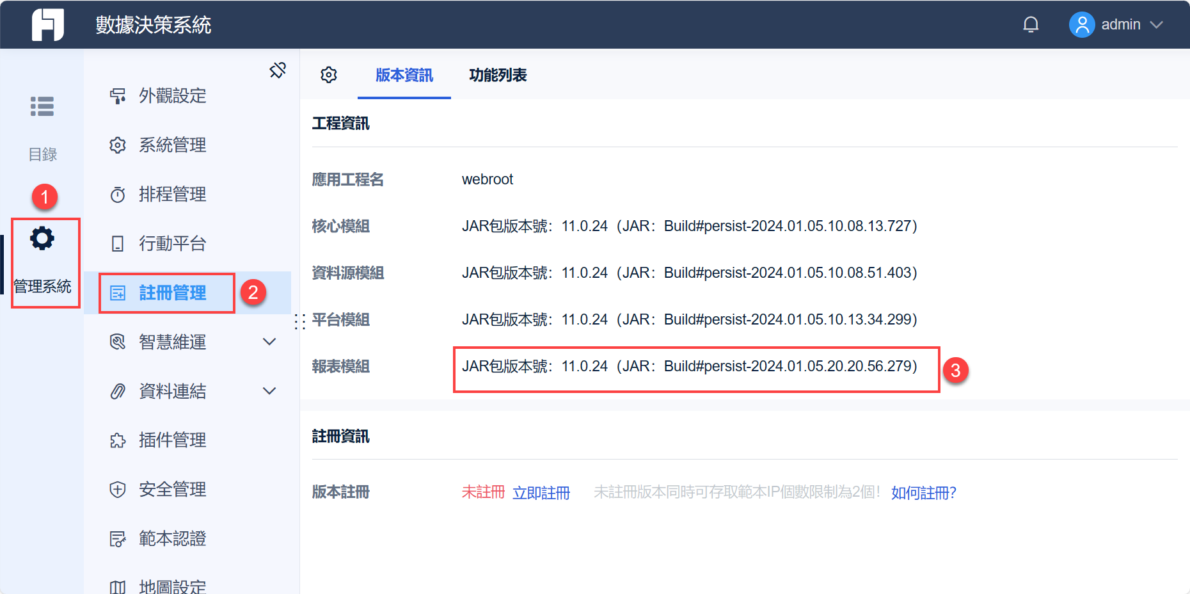Click the 行動平台 mobile device icon
The image size is (1190, 594).
click(118, 244)
